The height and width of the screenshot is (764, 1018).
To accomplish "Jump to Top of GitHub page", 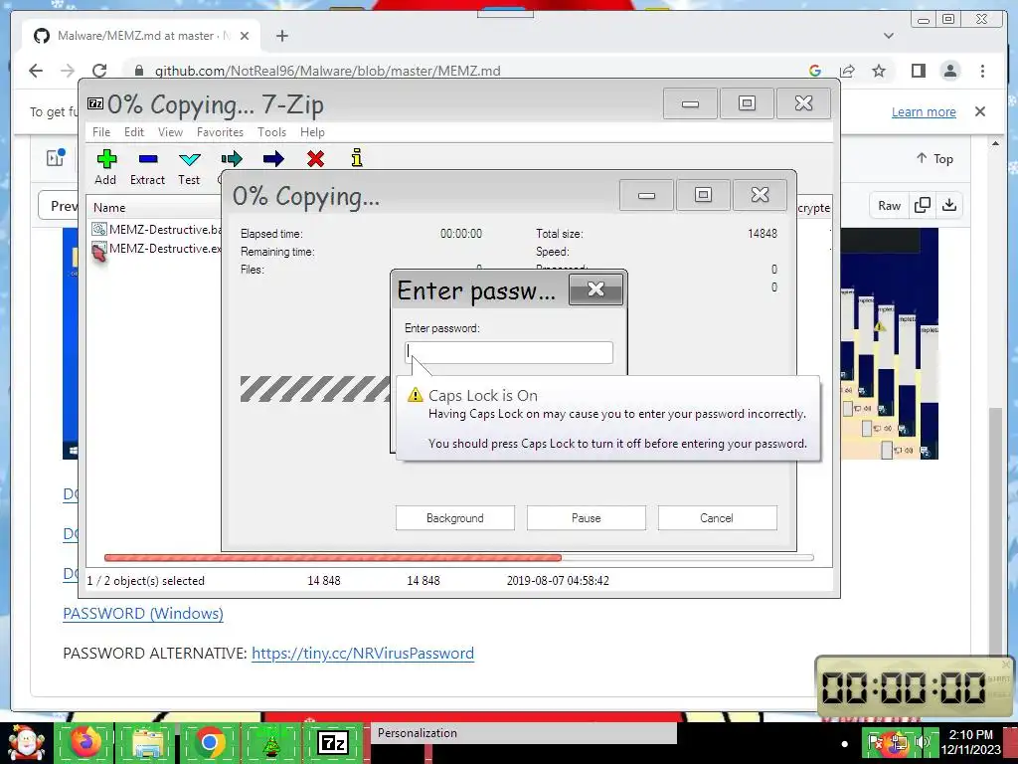I will (934, 158).
